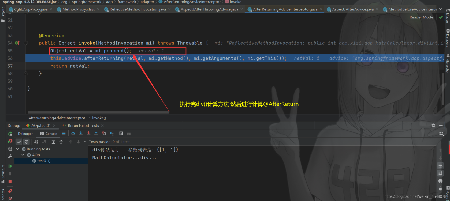Click the Step Over debugger icon

[73, 134]
